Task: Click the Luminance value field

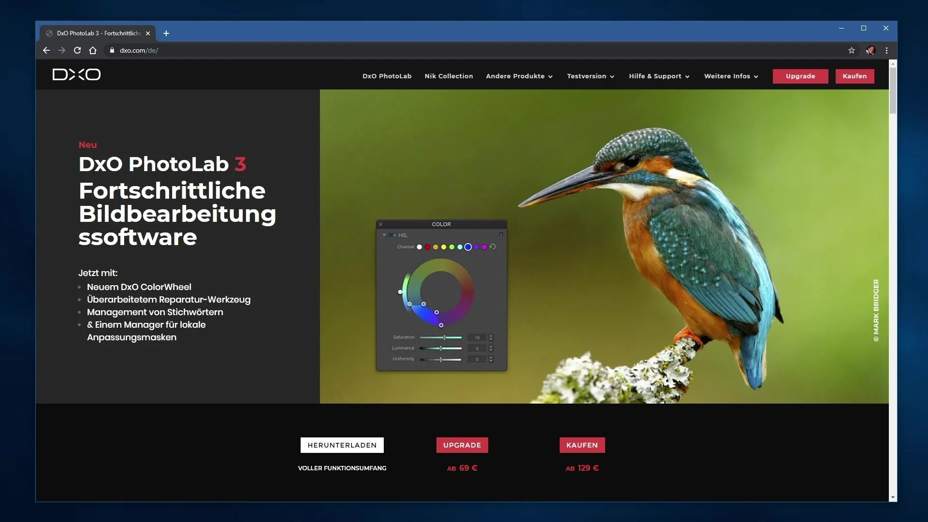Action: (x=477, y=348)
